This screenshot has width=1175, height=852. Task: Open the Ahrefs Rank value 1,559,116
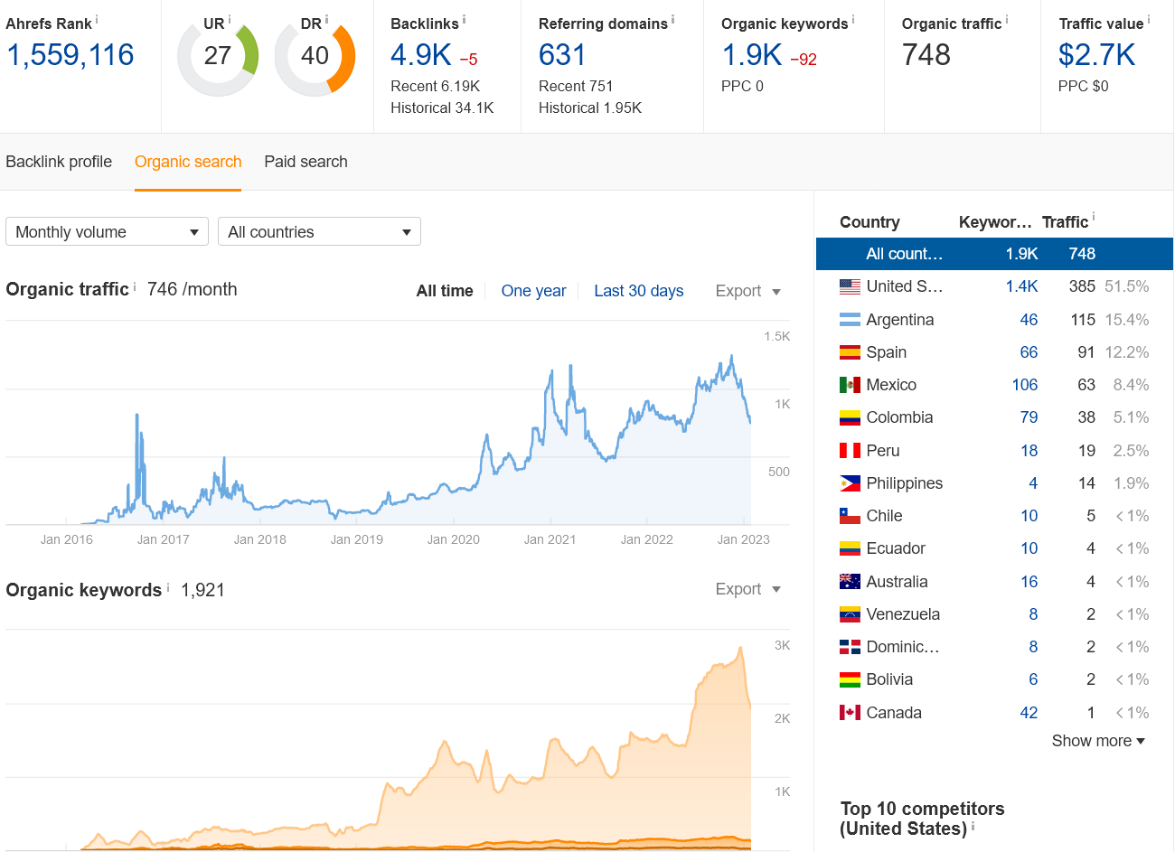click(70, 55)
